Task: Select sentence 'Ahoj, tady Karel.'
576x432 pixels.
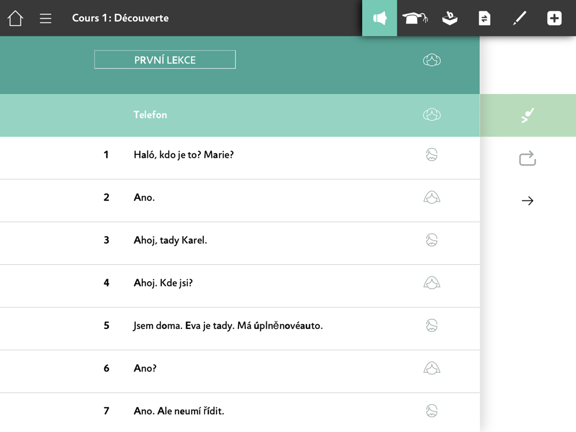Action: pos(170,240)
